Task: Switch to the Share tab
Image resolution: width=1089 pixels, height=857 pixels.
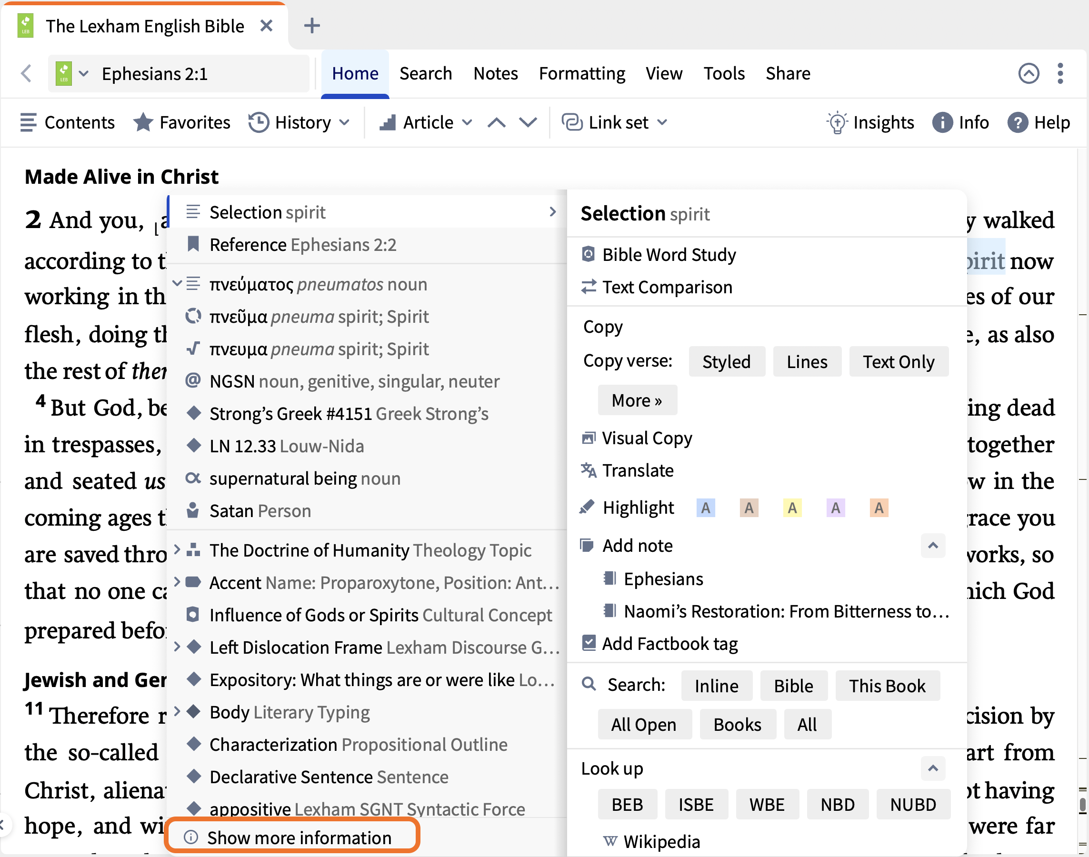Action: 788,73
